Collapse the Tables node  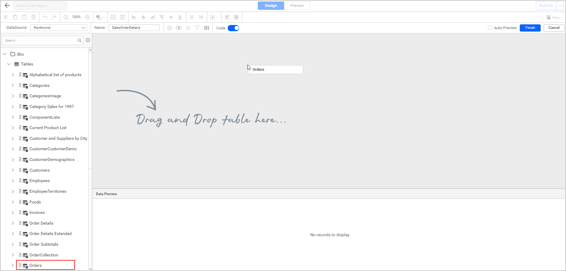click(x=9, y=64)
